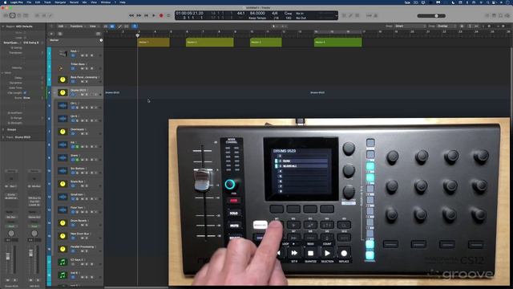Screen dimensions: 513x289
Task: Solo the Kit track
Action: tap(87, 147)
